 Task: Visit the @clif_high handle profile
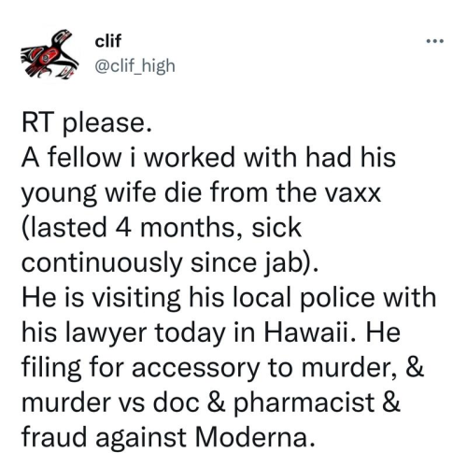pyautogui.click(x=134, y=66)
